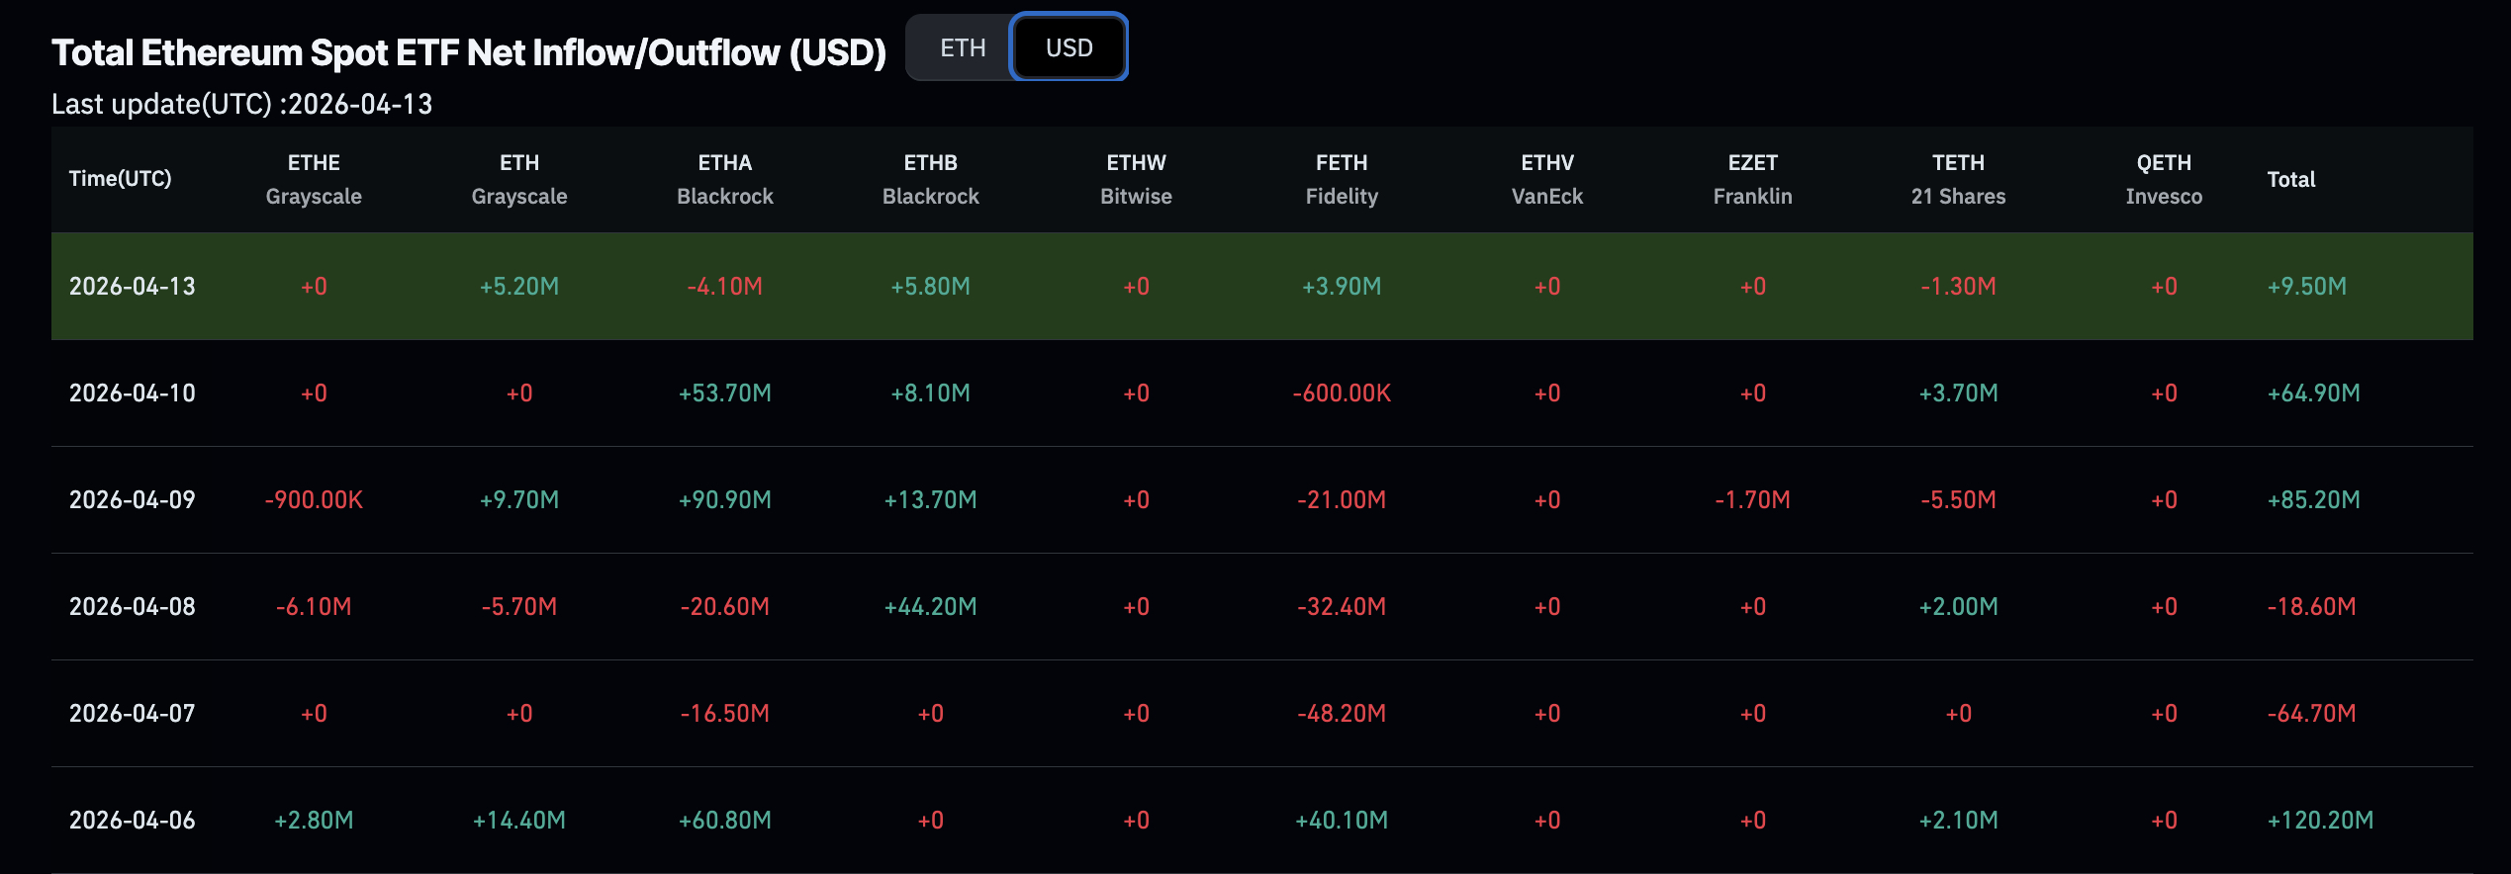
Task: Click the 2026-04-10 date cell
Action: 133,393
